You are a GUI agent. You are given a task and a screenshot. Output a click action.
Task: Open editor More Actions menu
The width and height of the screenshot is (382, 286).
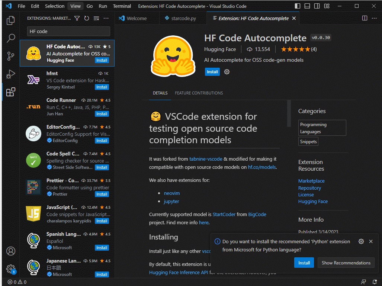pyautogui.click(x=374, y=18)
